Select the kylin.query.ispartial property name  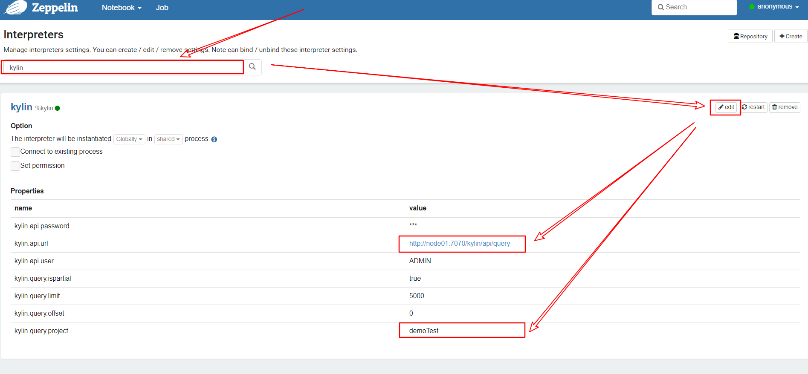pyautogui.click(x=43, y=279)
